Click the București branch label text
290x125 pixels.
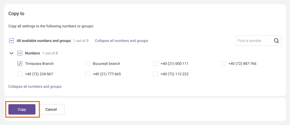[x=106, y=64]
